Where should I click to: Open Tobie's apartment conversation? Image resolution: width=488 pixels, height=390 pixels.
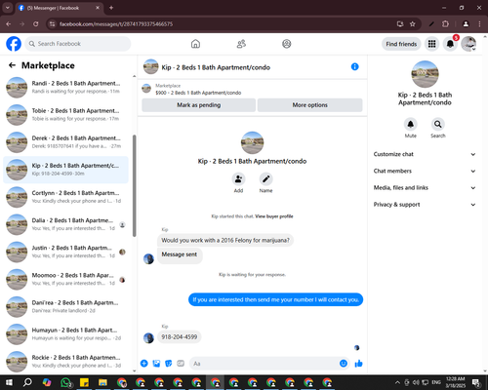point(65,115)
